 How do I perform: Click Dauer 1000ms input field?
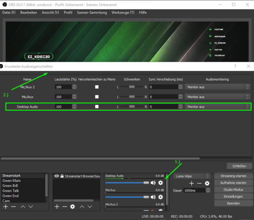[x=195, y=190]
